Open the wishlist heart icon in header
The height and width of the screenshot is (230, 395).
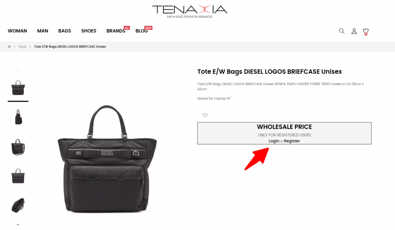click(365, 31)
